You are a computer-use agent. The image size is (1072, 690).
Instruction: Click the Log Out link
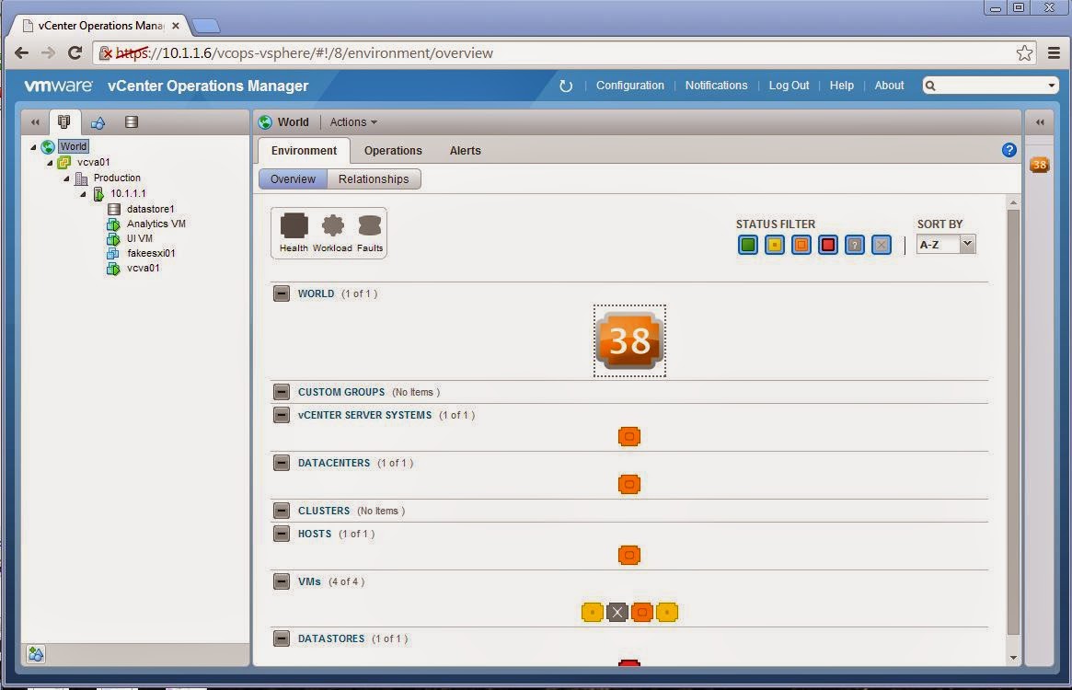[789, 86]
